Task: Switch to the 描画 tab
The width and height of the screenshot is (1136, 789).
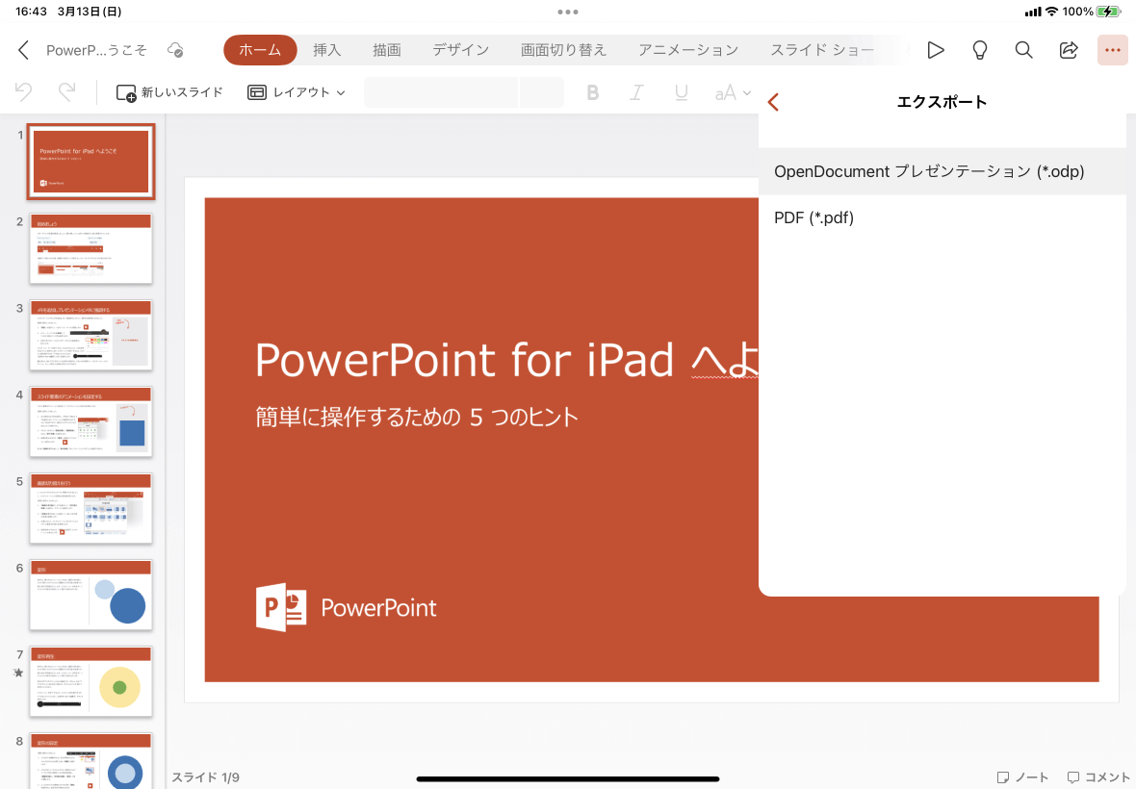Action: click(387, 50)
